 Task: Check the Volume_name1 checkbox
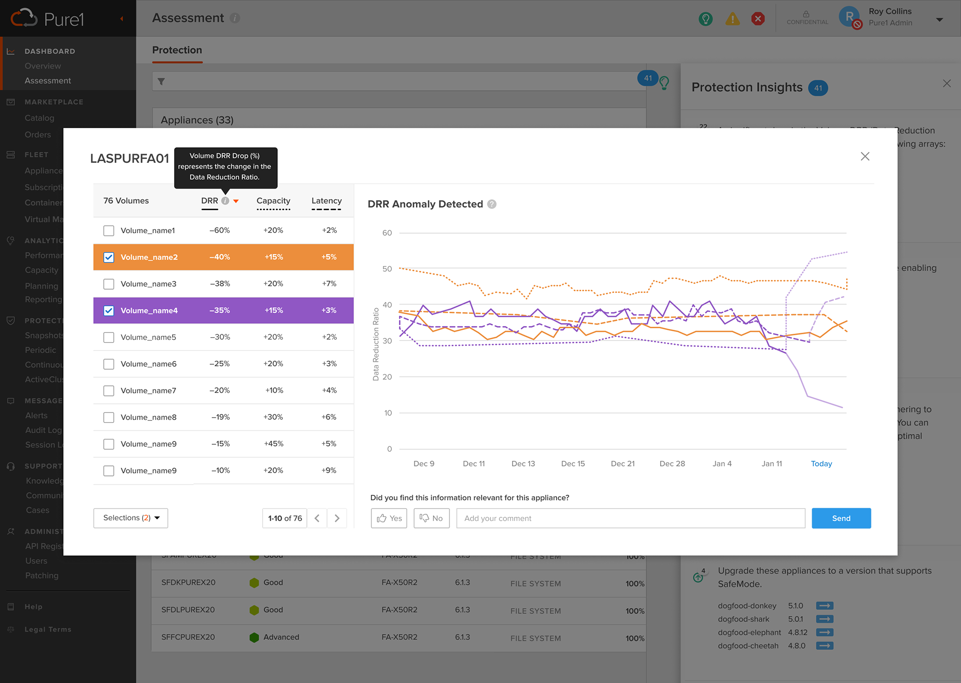click(109, 231)
